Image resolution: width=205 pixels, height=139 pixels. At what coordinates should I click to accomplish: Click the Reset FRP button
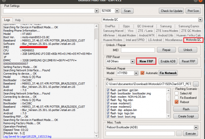point(188,61)
